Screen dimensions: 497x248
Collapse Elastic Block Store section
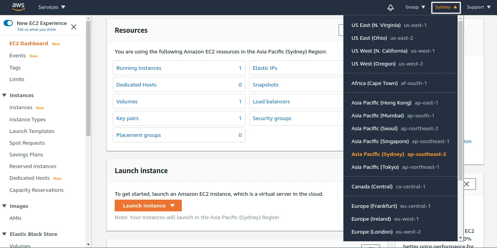point(5,234)
